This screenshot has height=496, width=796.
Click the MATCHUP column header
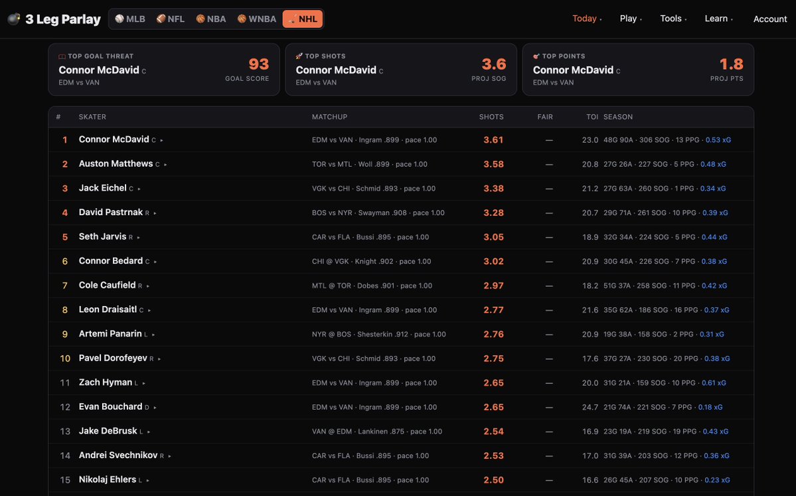pyautogui.click(x=329, y=117)
